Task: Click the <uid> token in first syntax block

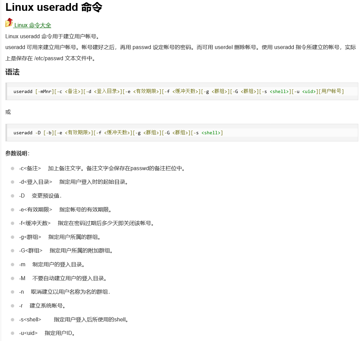Action: click(x=309, y=91)
